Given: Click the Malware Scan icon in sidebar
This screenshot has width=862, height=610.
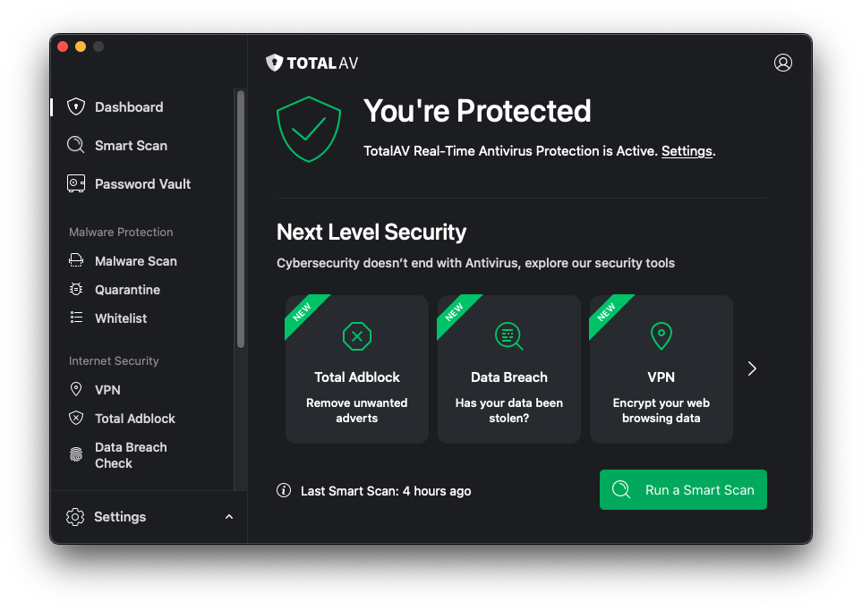Looking at the screenshot, I should click(x=76, y=261).
